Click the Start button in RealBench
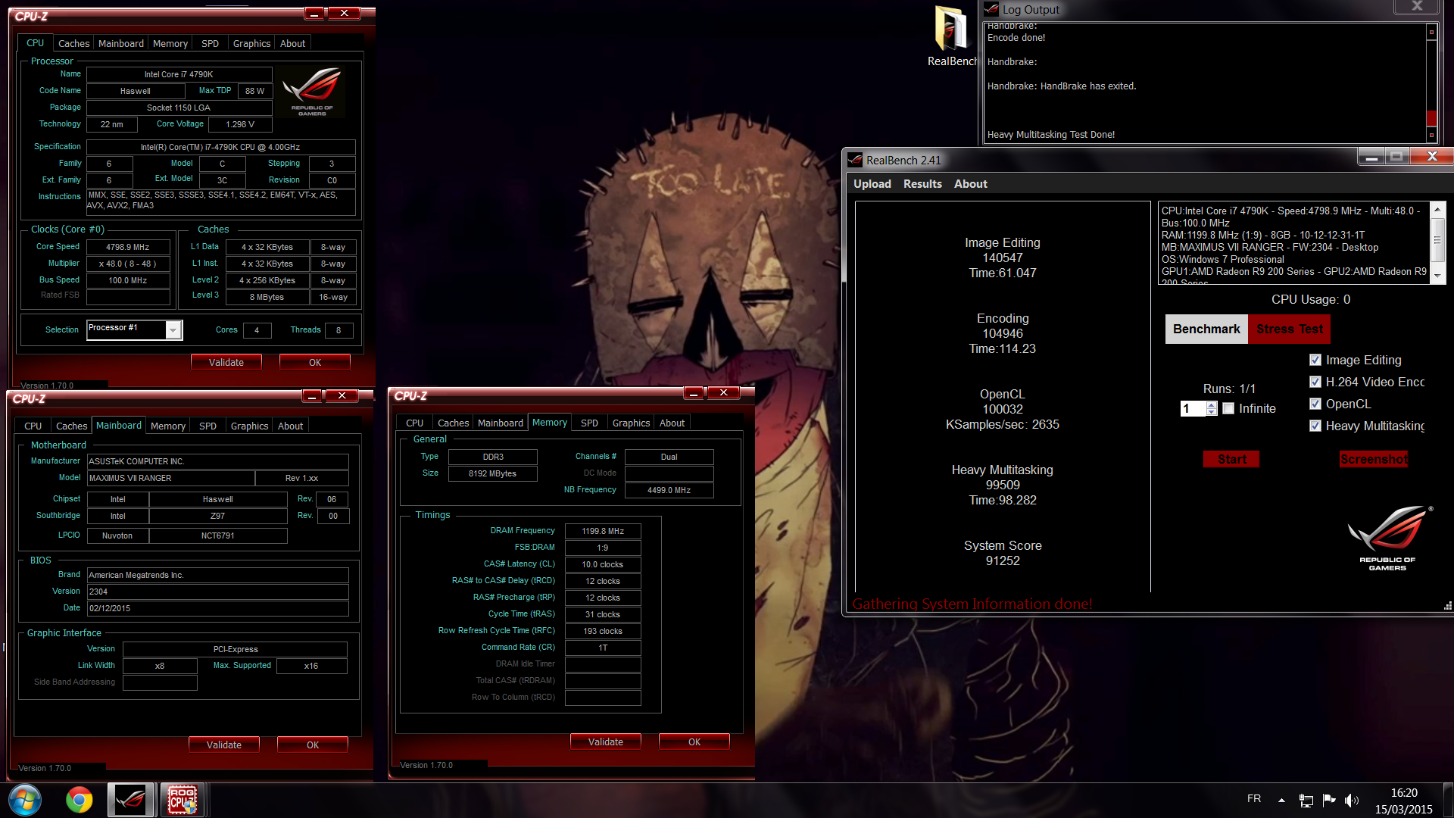1454x818 pixels. click(x=1231, y=459)
